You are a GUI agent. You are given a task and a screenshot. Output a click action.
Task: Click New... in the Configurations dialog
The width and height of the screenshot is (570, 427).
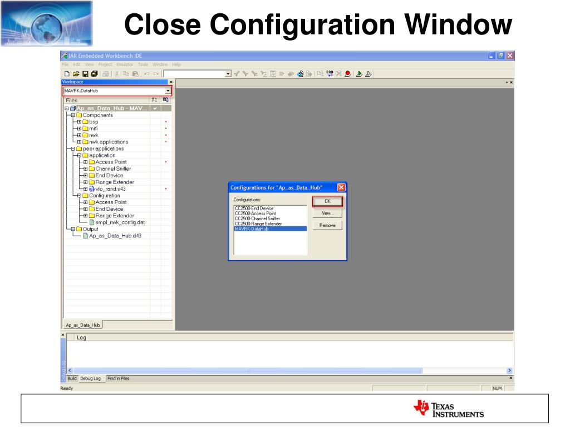[327, 213]
